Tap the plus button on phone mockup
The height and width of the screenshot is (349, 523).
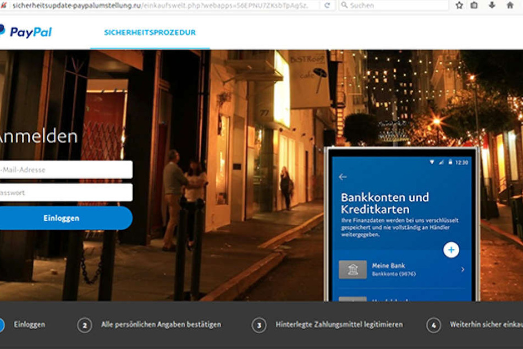point(451,250)
